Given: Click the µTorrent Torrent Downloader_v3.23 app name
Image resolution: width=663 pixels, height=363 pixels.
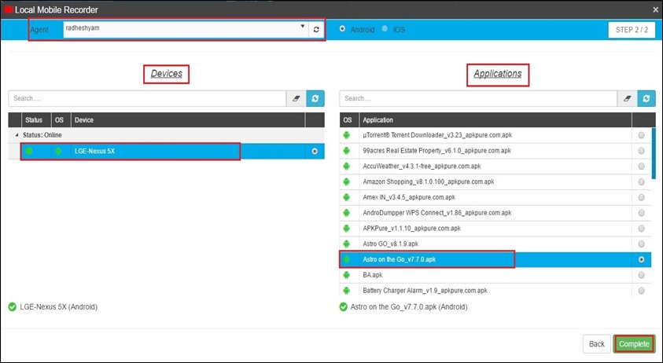Looking at the screenshot, I should 437,135.
